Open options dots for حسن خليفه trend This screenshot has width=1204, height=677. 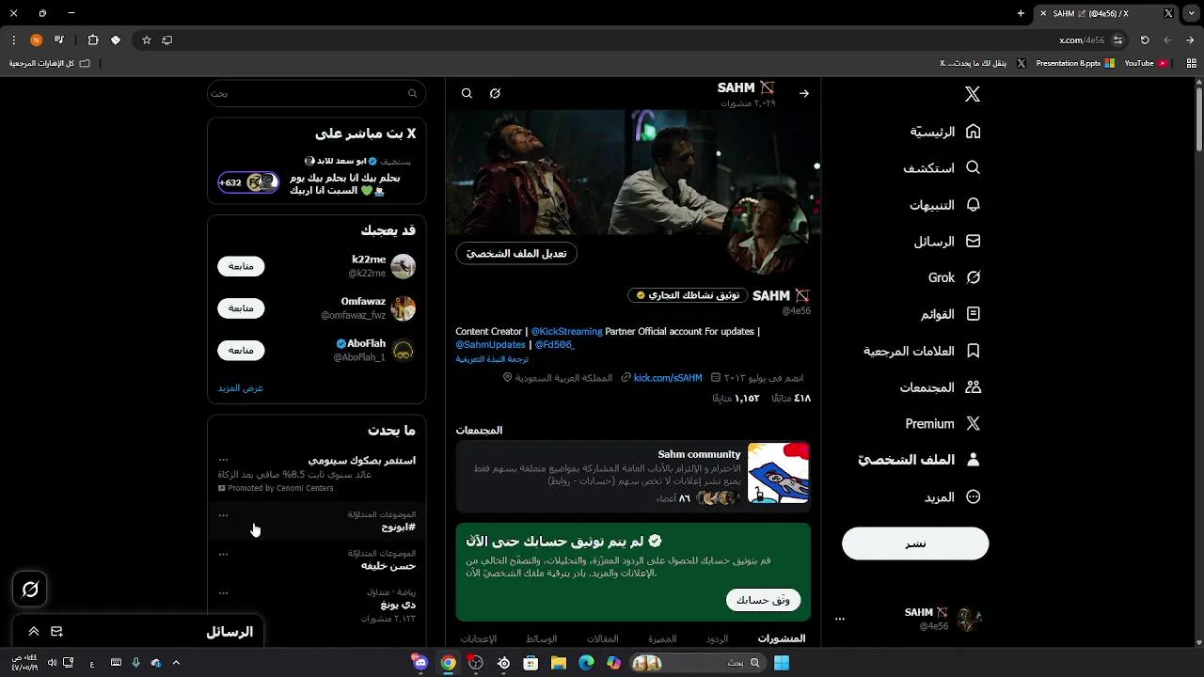(x=223, y=554)
